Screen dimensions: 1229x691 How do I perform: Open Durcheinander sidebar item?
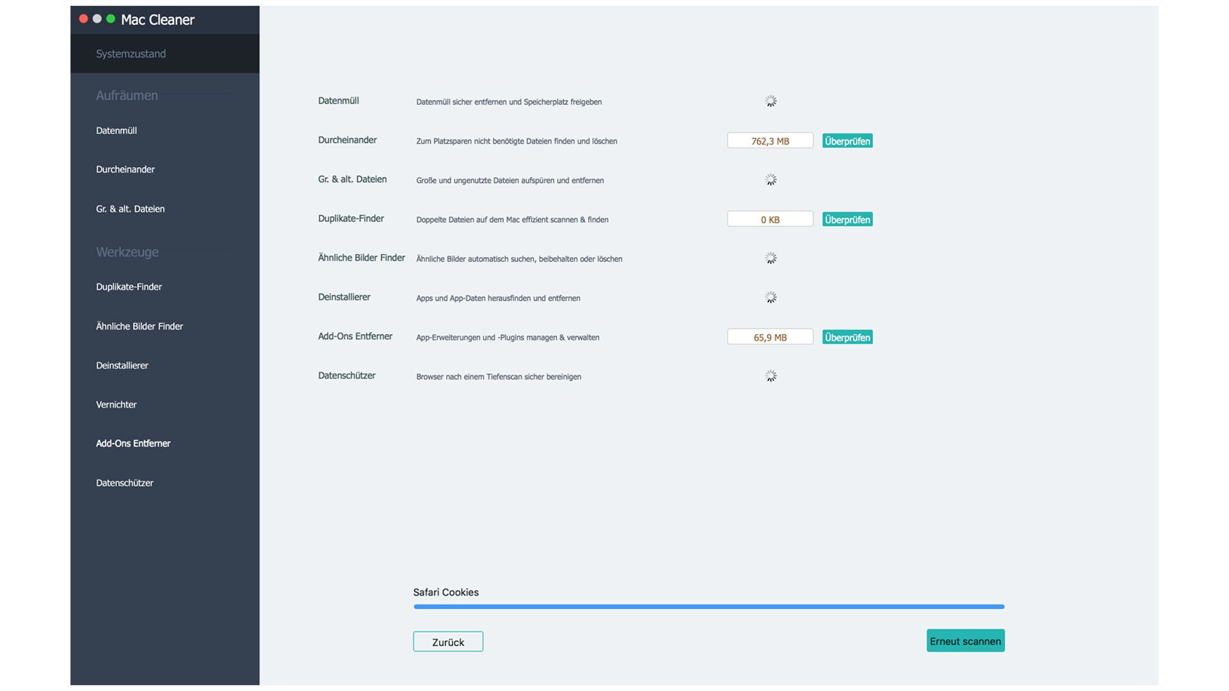(x=125, y=170)
